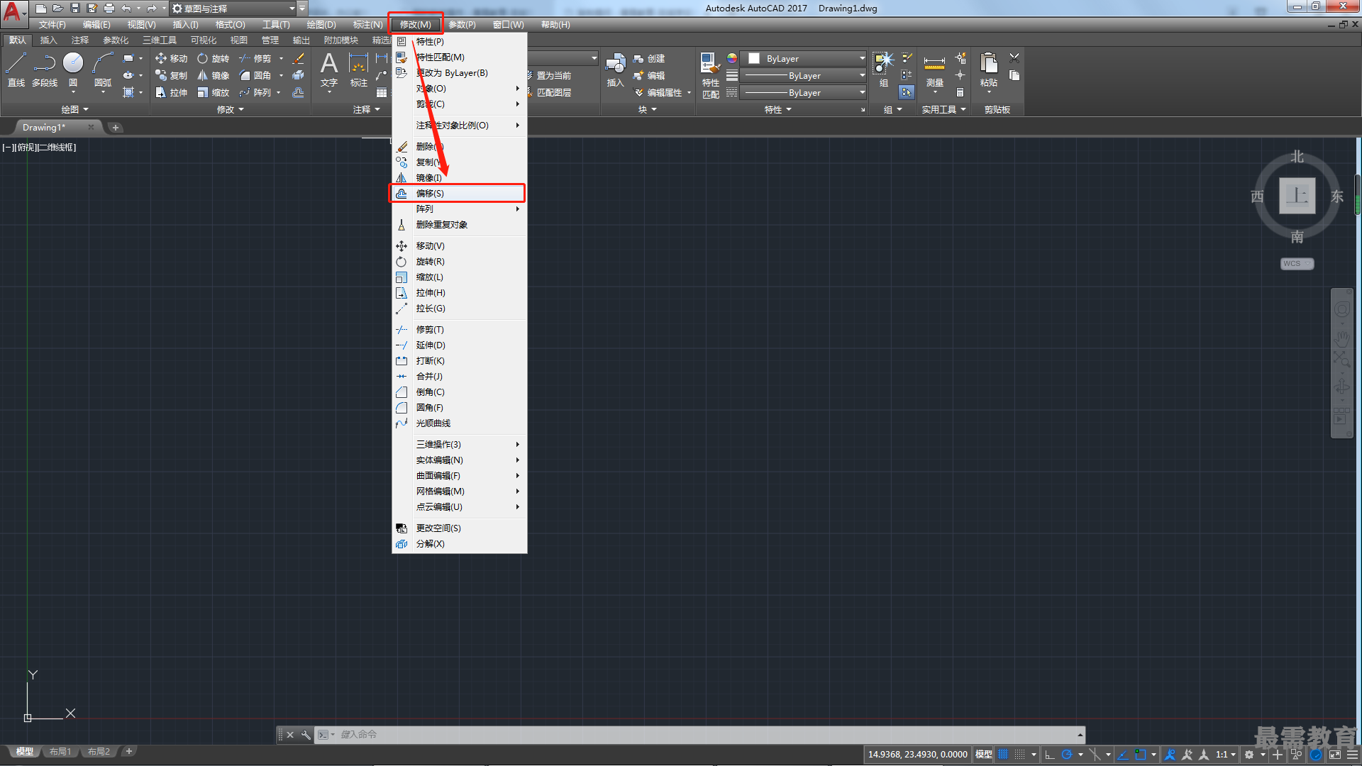
Task: Select the Line (直线) drawing tool
Action: tap(16, 70)
